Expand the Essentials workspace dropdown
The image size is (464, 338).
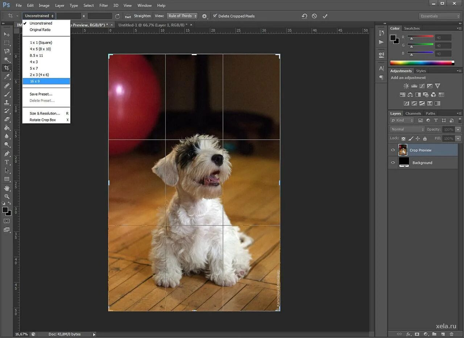point(439,16)
